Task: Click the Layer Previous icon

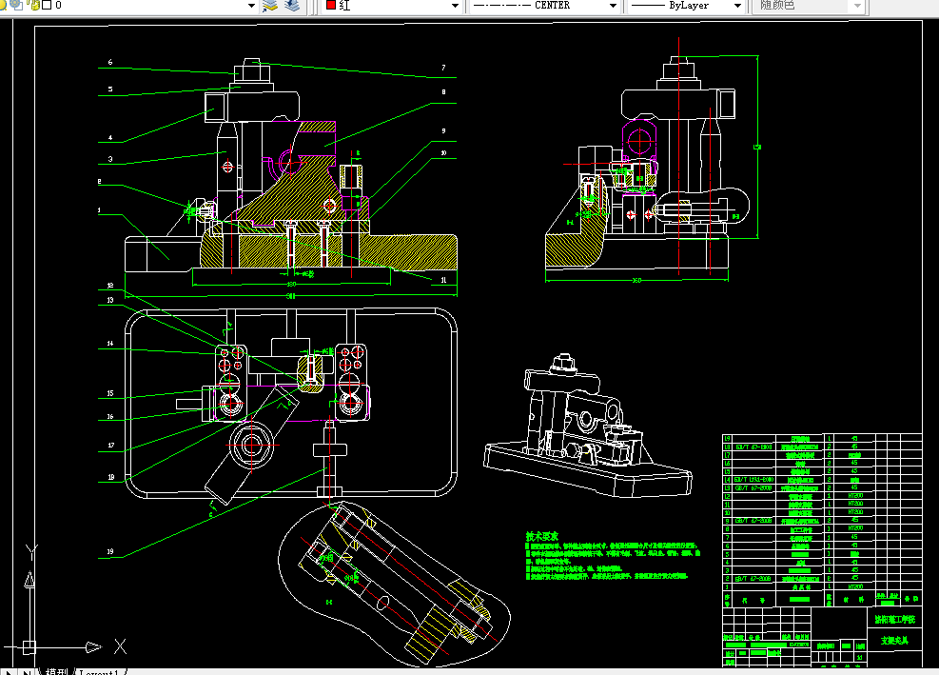Action: 292,6
